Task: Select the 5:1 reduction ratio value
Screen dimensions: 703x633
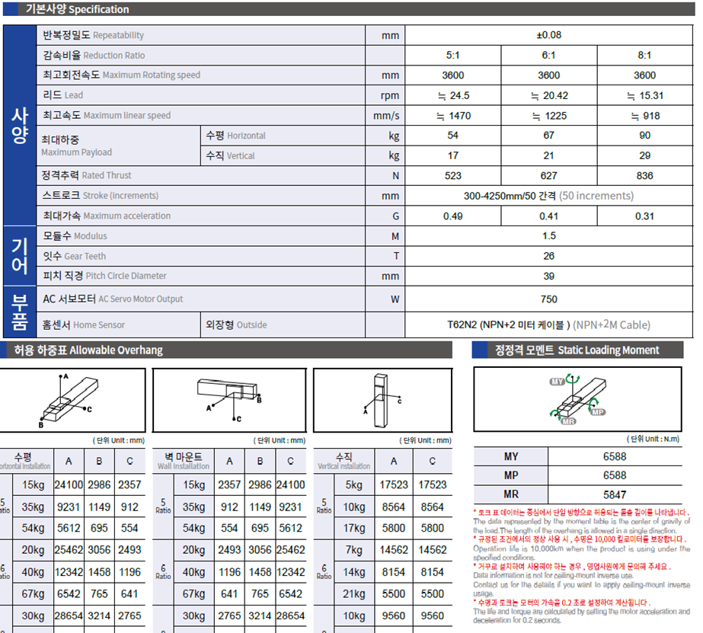Action: click(x=453, y=55)
